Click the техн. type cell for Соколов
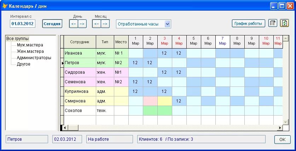The image size is (296, 151). (x=105, y=111)
